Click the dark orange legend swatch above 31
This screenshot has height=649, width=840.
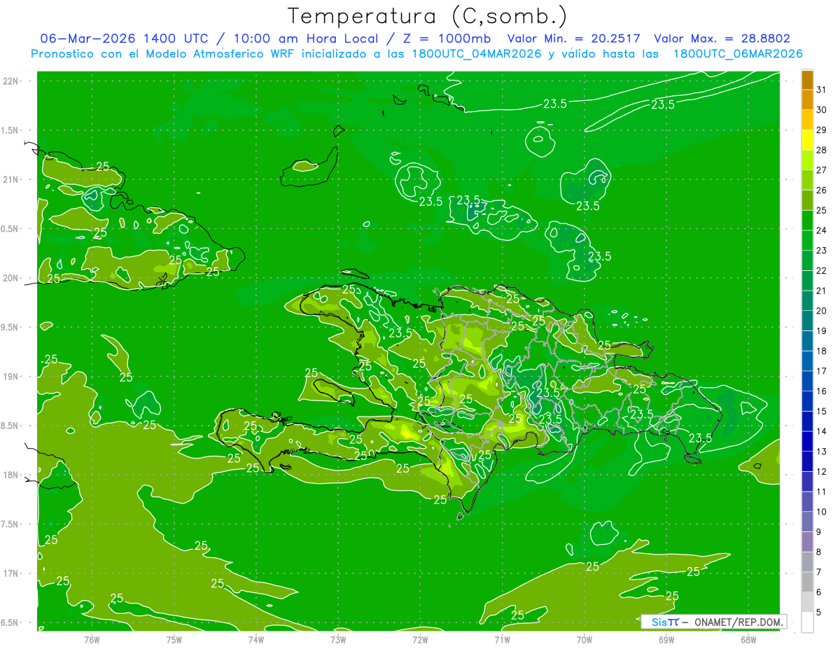[807, 80]
